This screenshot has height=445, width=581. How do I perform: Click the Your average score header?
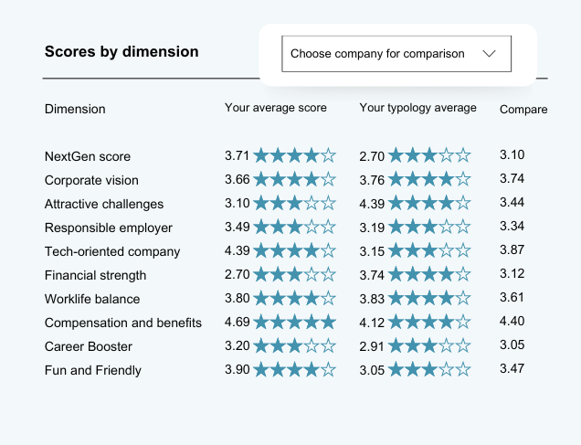[x=275, y=108]
